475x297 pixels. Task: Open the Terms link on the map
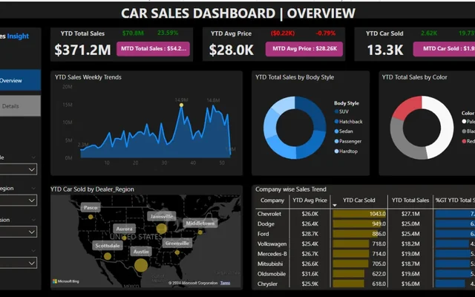click(225, 283)
